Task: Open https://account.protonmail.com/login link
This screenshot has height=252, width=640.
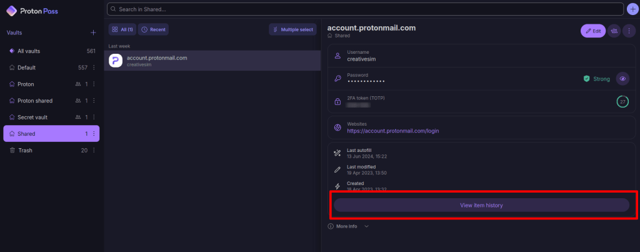Action: tap(393, 131)
